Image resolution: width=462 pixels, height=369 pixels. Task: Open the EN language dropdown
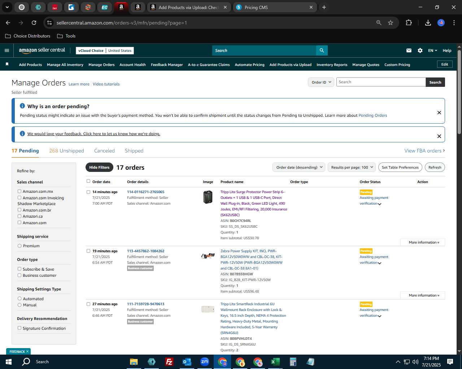[x=432, y=50]
